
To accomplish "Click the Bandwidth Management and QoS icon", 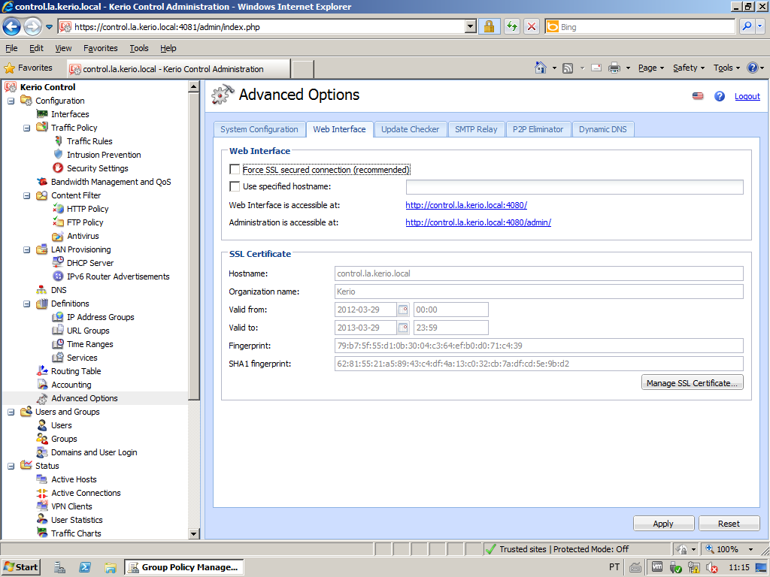I will (x=42, y=182).
